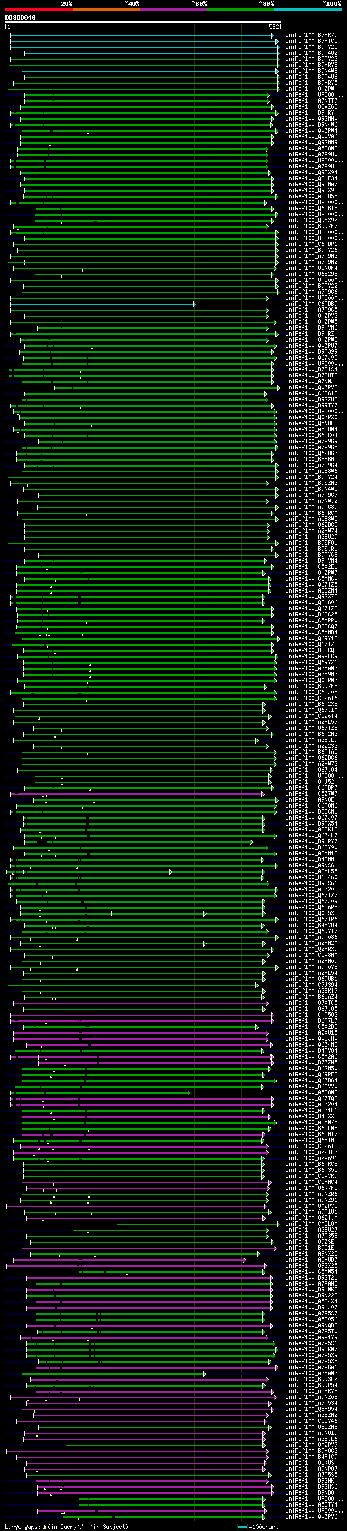This screenshot has width=347, height=1531.
Task: Click hit label UniRef100_C0P503
Action: click(x=311, y=1015)
